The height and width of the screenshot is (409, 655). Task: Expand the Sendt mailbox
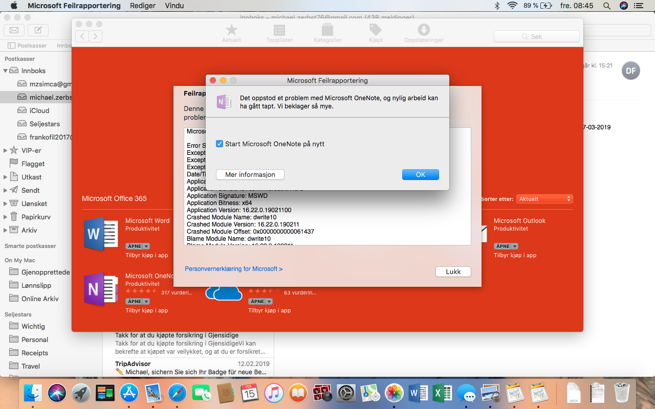6,191
